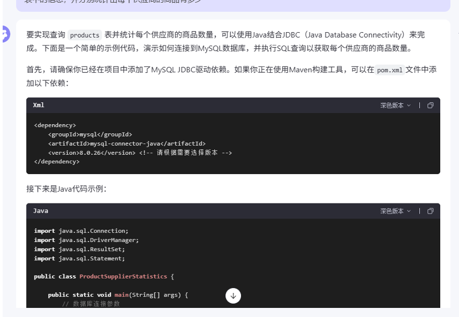
Task: Click the ProductSupplierStatistics class name
Action: [123, 276]
